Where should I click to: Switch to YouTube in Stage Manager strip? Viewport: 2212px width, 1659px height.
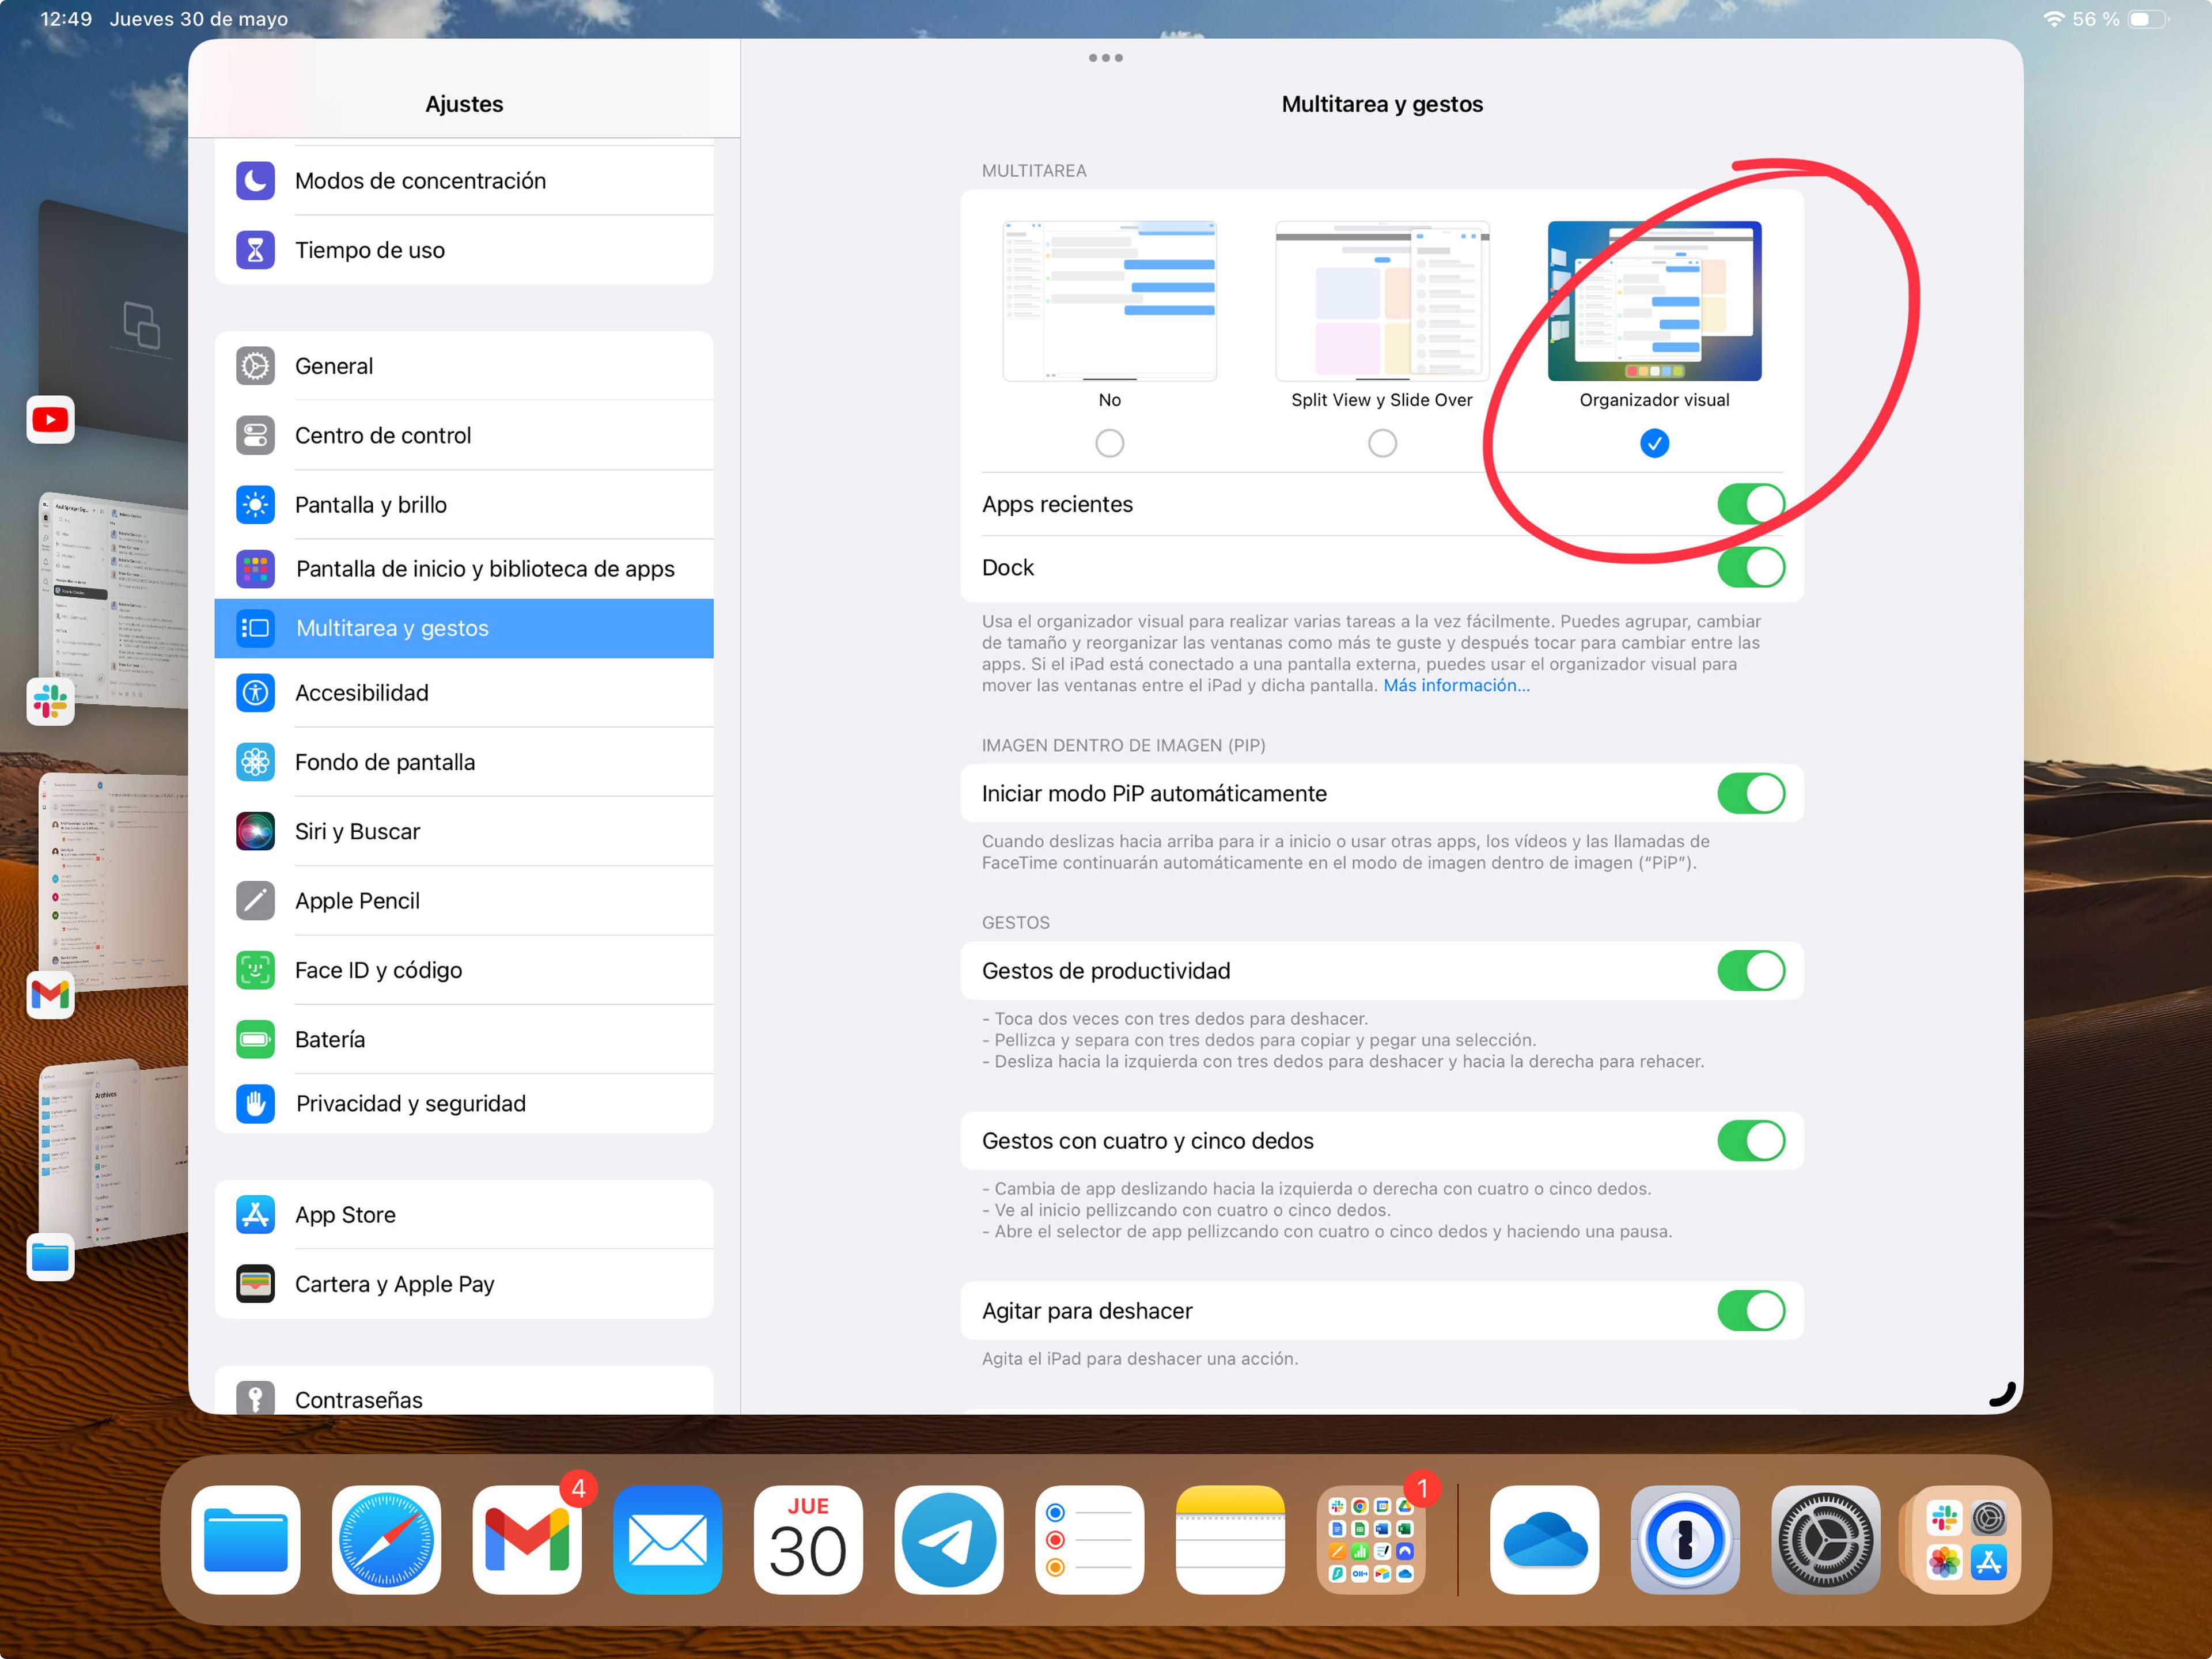(50, 419)
